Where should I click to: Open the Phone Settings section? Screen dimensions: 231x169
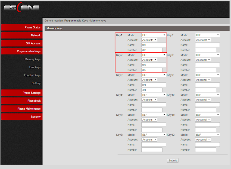point(22,93)
